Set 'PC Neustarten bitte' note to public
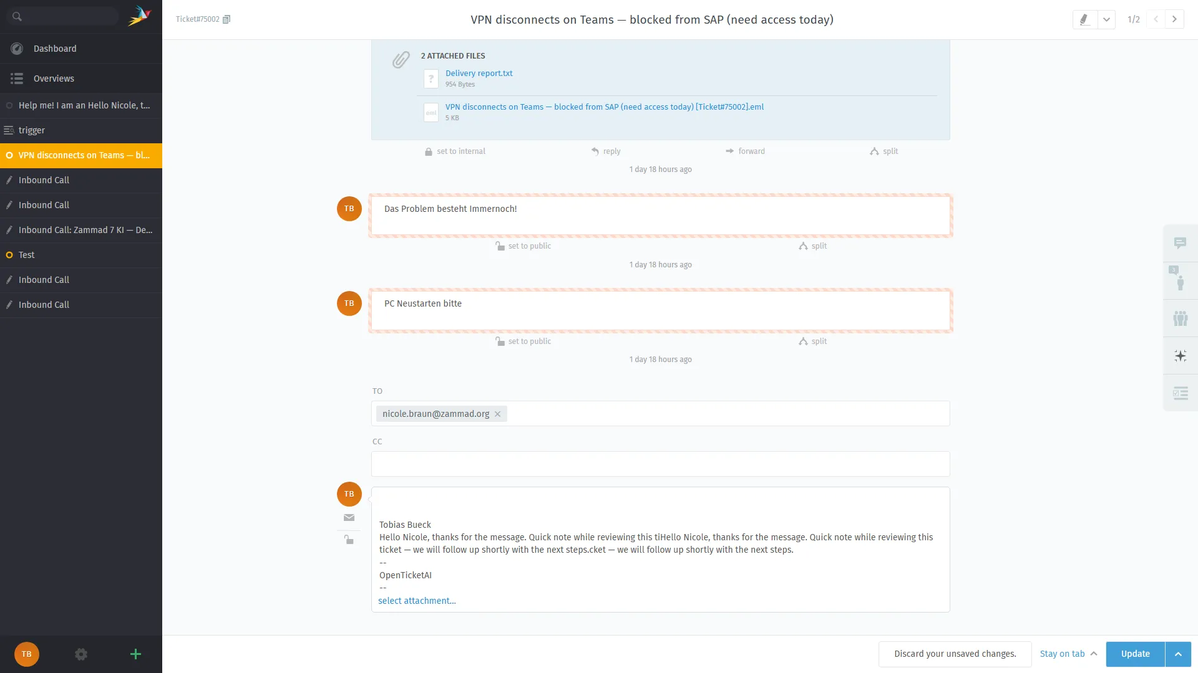 [523, 341]
